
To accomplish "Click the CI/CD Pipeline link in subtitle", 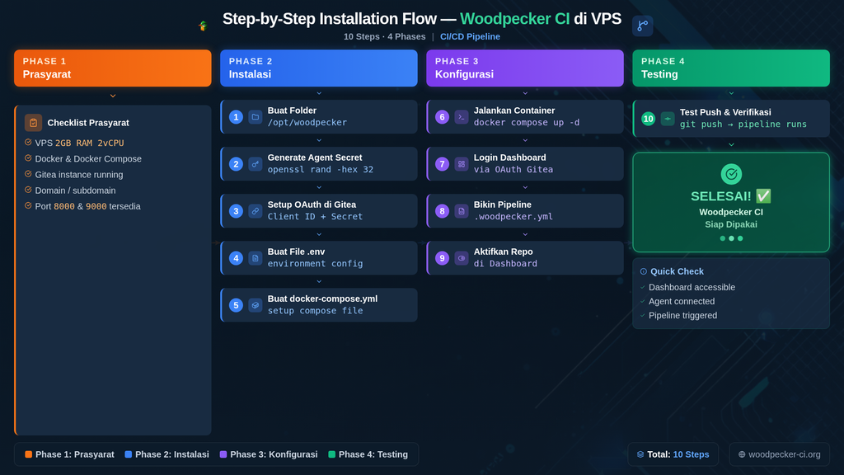I will click(x=470, y=36).
